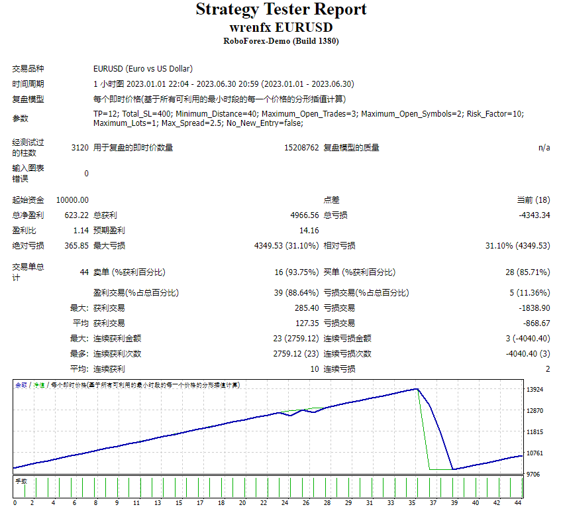Click the 用于复盘的即时价数量 label
Screen dimensions: 563x511
(x=133, y=148)
